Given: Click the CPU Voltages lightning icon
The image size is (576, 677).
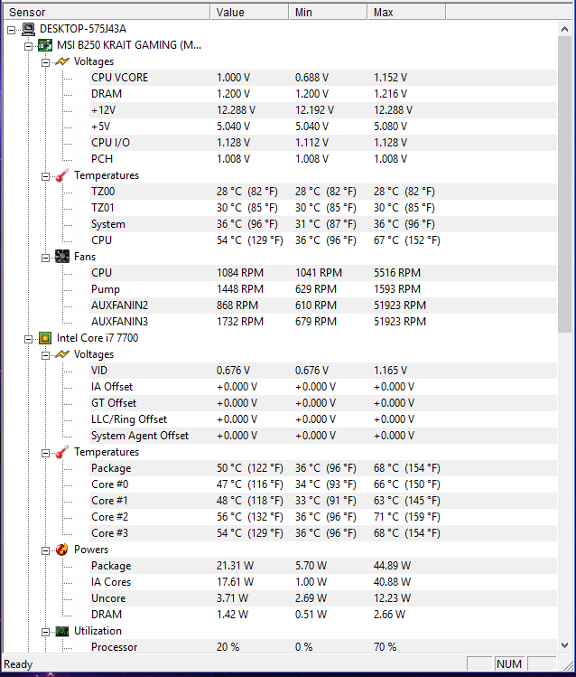Looking at the screenshot, I should click(x=62, y=354).
